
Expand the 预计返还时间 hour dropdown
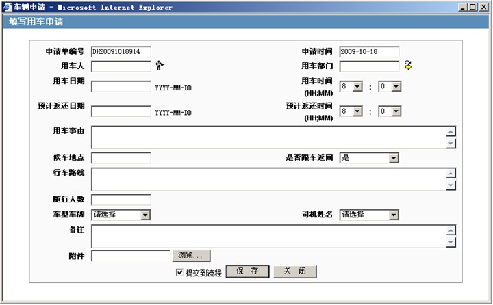coord(351,111)
